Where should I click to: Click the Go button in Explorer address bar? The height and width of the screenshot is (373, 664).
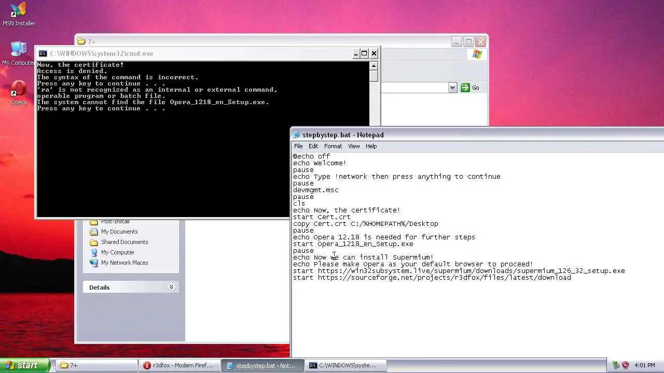pyautogui.click(x=470, y=88)
